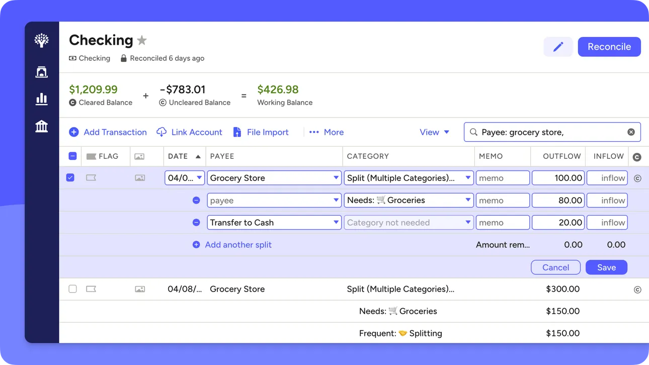Click the 80.00 outflow amount field
Screen dimensions: 649x365
pyautogui.click(x=558, y=200)
